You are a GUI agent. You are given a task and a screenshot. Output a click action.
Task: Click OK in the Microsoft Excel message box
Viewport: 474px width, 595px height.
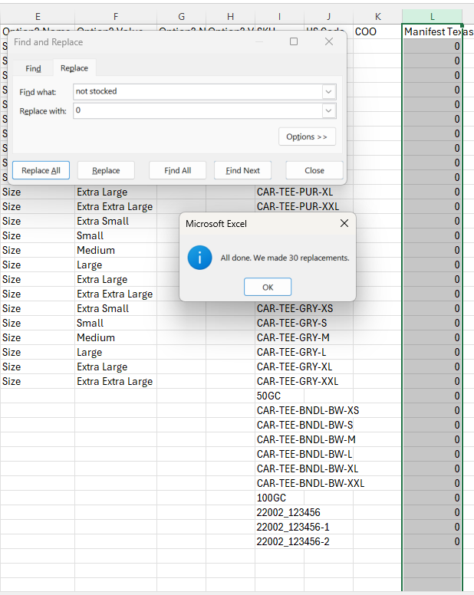pos(268,287)
